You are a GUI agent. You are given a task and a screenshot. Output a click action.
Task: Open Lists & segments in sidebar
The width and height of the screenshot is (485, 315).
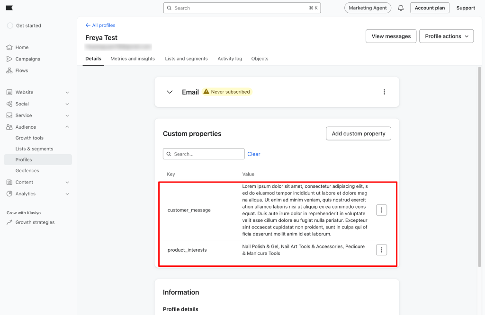(x=34, y=149)
